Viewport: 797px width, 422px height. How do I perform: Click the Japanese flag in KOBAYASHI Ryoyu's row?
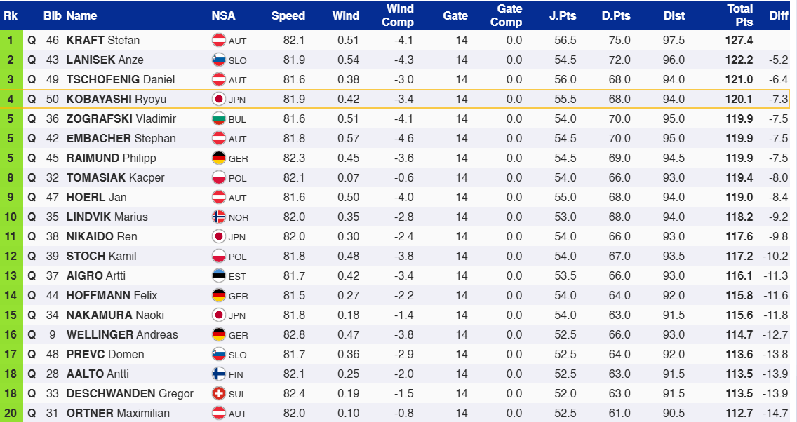[x=218, y=100]
